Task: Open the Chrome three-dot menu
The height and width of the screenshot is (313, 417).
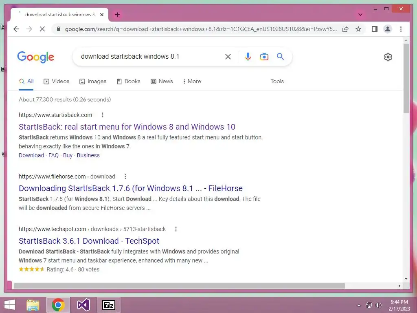Action: pos(401,29)
